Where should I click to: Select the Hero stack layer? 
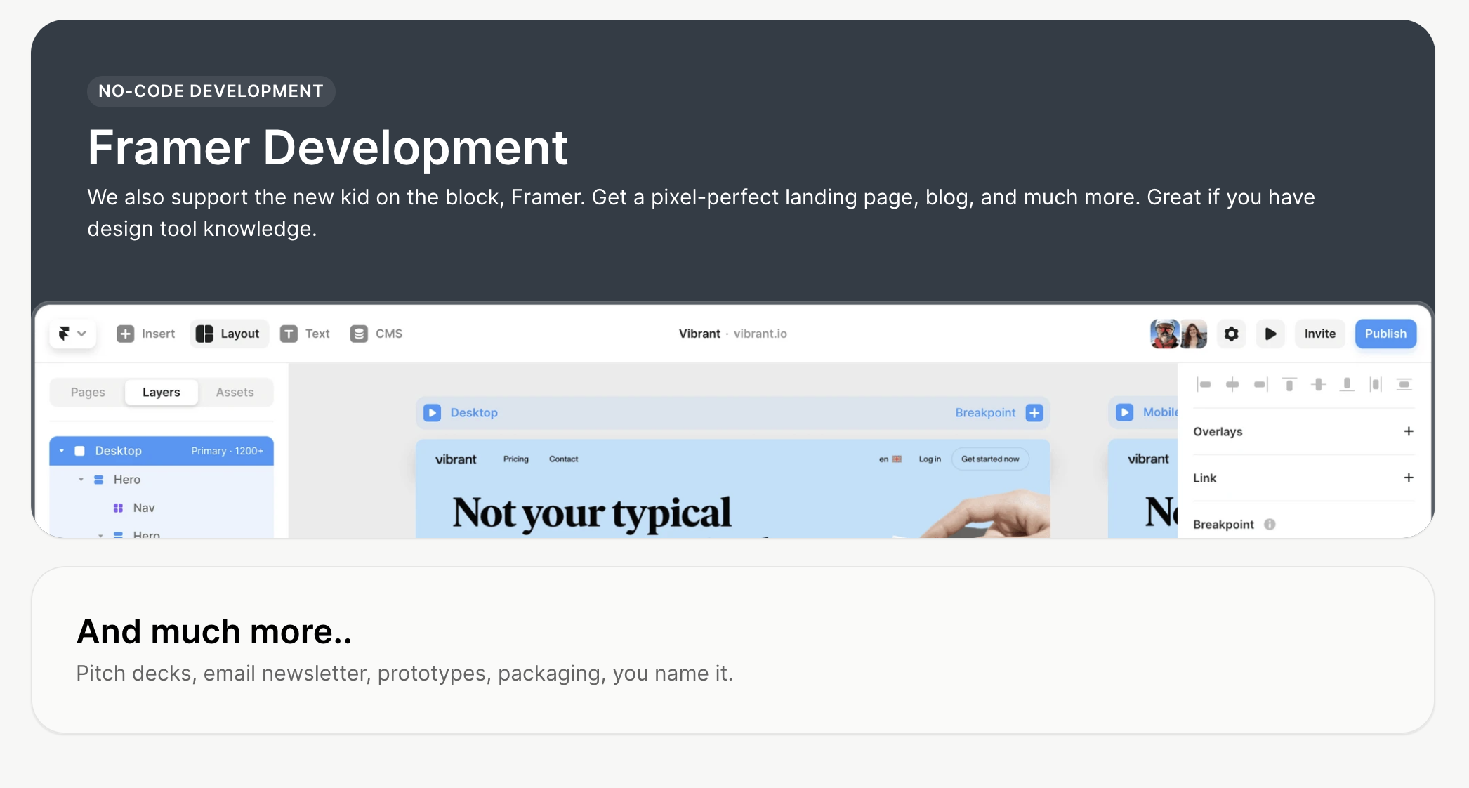point(126,480)
